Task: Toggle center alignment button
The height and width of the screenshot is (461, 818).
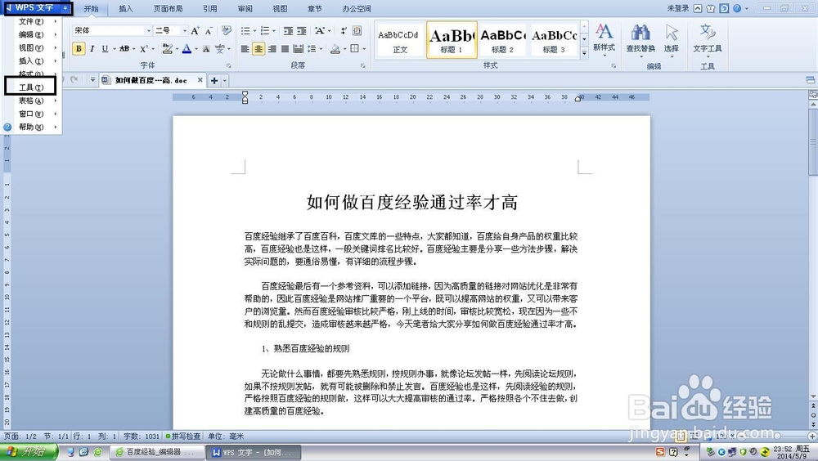Action: [x=258, y=49]
